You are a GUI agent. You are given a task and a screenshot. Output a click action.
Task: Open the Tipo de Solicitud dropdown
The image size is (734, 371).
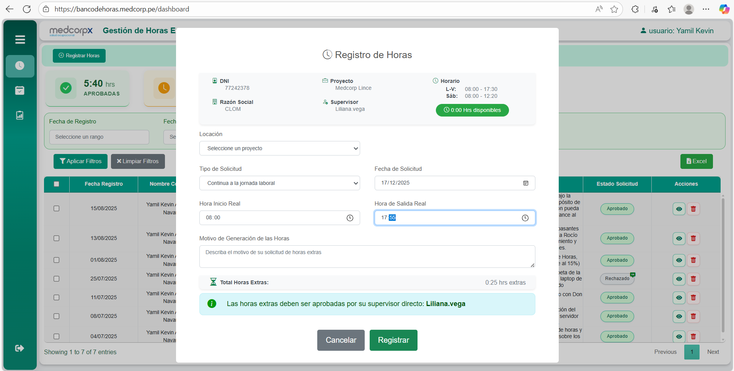click(279, 183)
